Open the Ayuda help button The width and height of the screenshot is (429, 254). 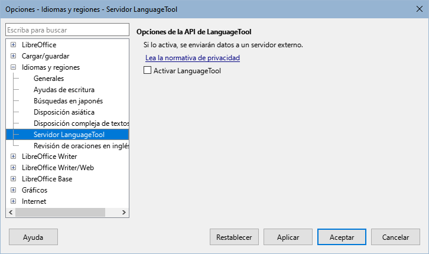(x=33, y=237)
